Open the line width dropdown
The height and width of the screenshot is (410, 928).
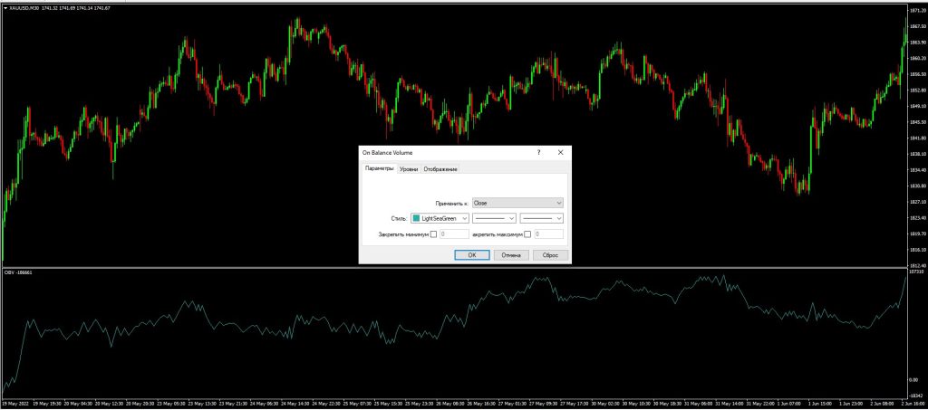(x=542, y=219)
